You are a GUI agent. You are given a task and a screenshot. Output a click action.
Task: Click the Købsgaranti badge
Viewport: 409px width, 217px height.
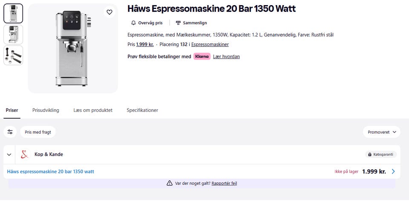coord(381,154)
